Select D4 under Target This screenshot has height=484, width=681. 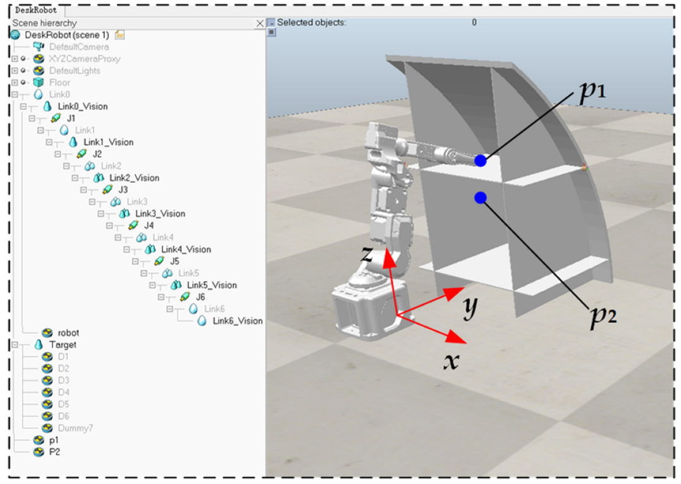tap(63, 392)
